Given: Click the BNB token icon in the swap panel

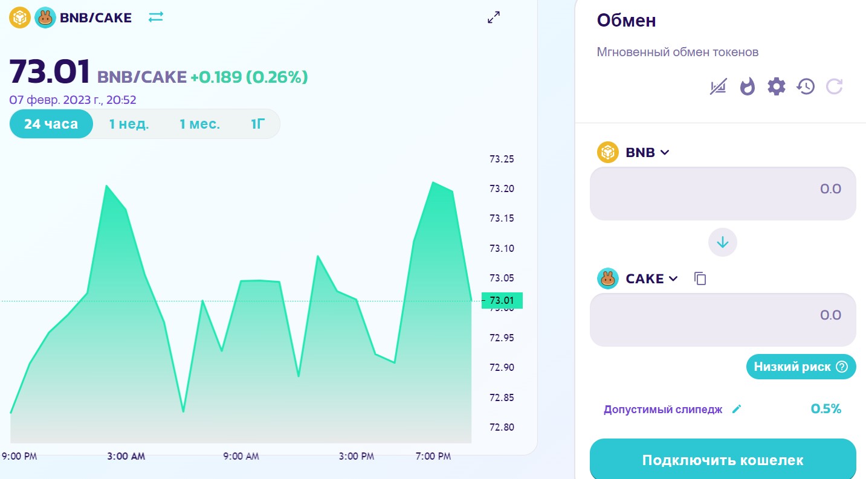Looking at the screenshot, I should (608, 152).
